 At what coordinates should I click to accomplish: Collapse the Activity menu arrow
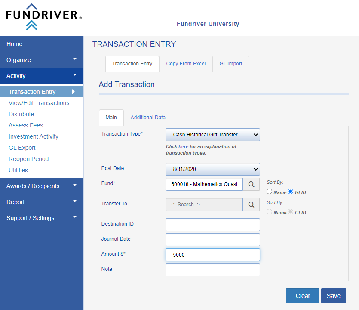point(75,75)
